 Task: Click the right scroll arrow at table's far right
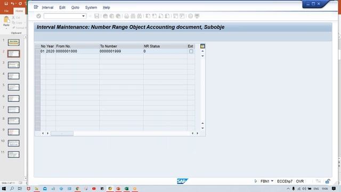198,133
